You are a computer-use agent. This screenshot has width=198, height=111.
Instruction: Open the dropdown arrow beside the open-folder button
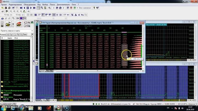tap(13, 24)
